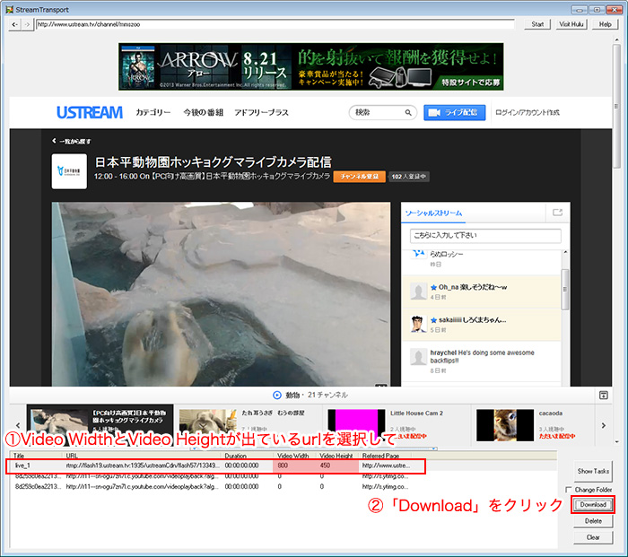The height and width of the screenshot is (557, 628).
Task: Open Little House Cam 2 thumbnail
Action: coord(356,423)
